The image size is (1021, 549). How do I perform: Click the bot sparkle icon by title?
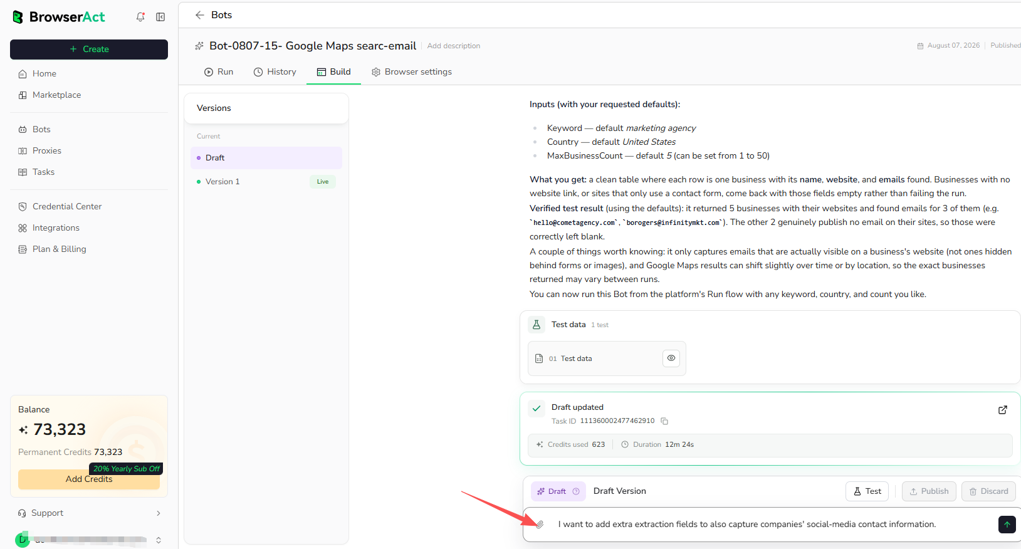(x=199, y=46)
